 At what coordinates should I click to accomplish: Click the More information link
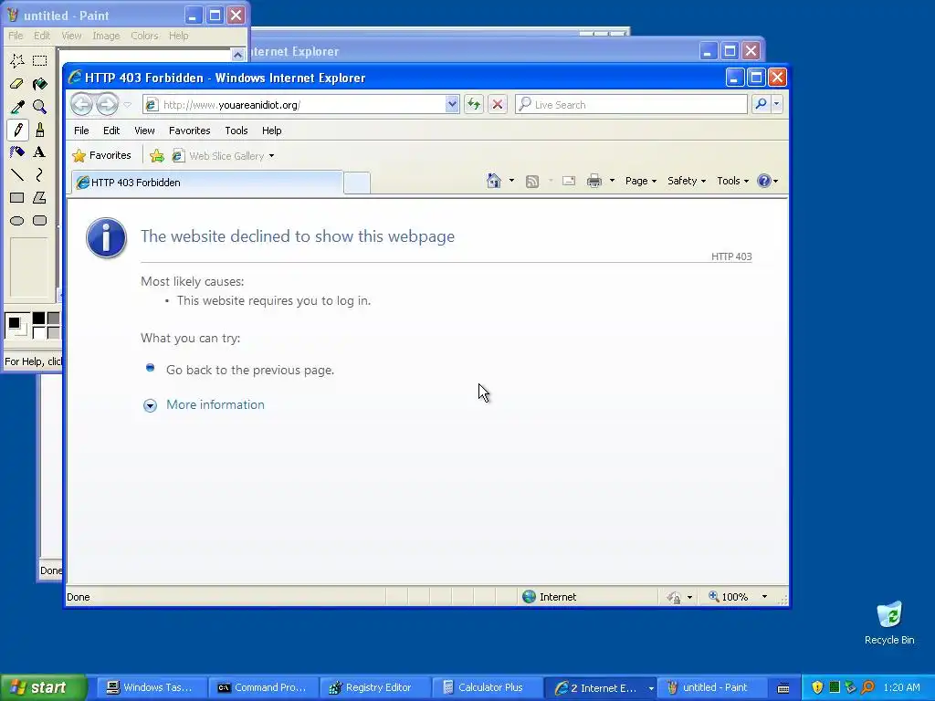tap(215, 404)
